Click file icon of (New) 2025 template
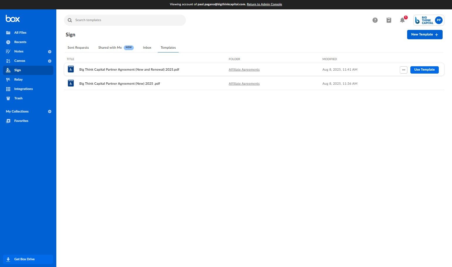The height and width of the screenshot is (267, 452). tap(71, 83)
